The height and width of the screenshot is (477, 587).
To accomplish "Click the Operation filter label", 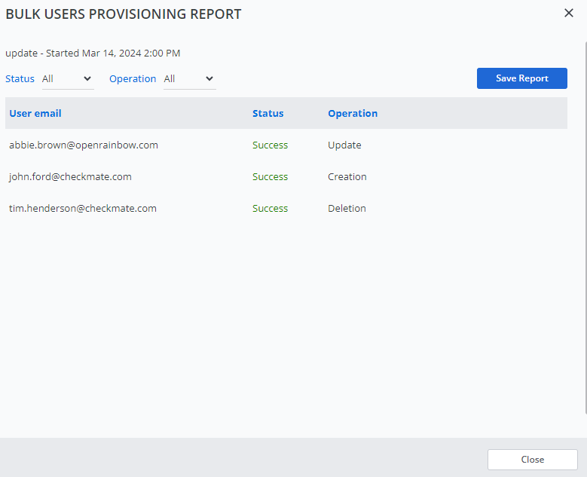I will click(x=133, y=79).
